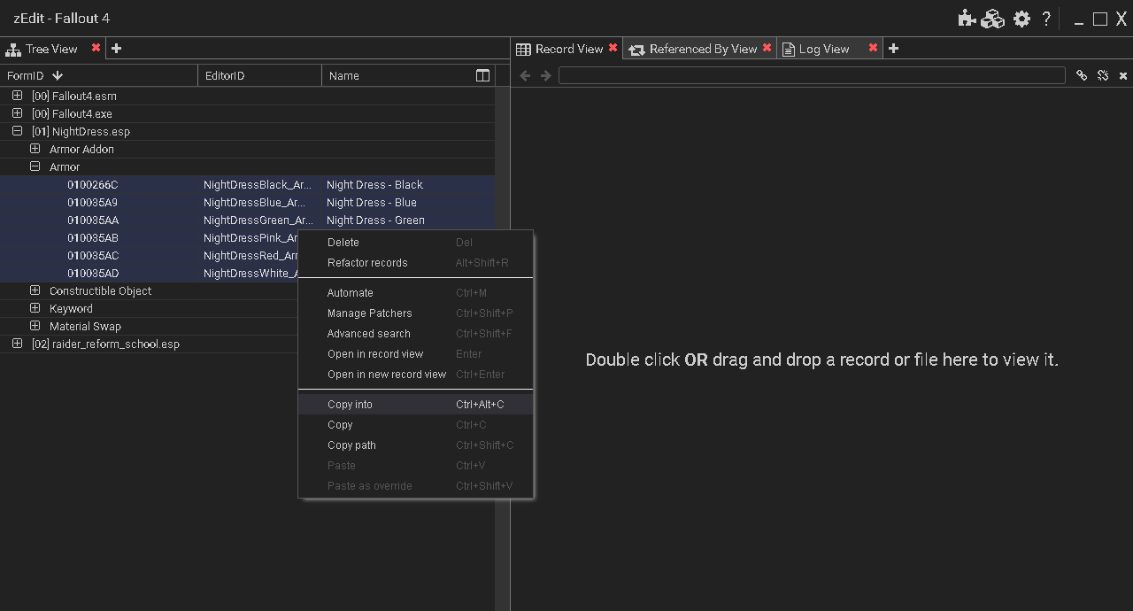Switch to Referenced By View tab

(x=699, y=49)
